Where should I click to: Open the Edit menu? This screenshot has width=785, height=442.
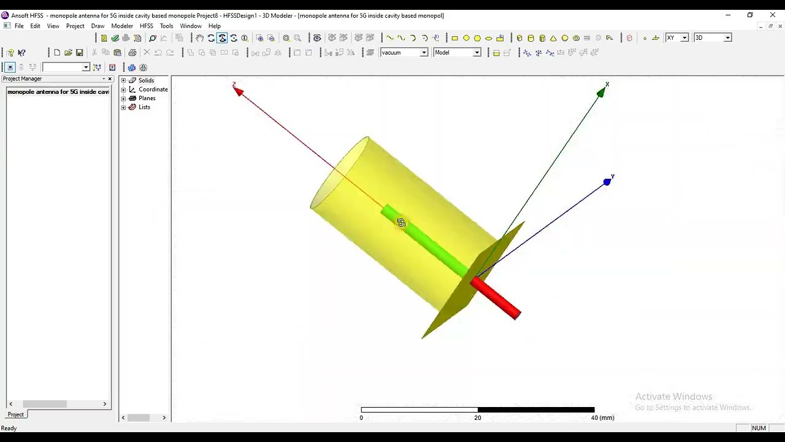coord(35,26)
